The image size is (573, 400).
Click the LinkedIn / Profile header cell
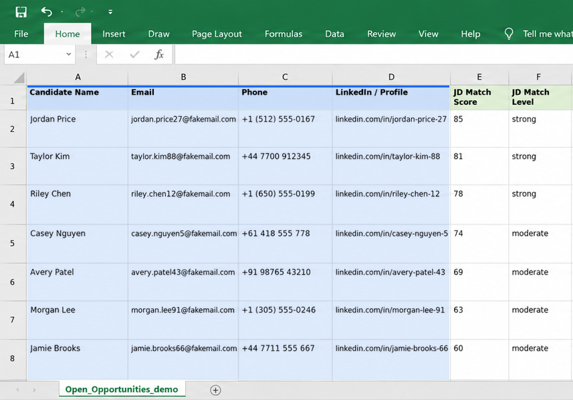391,97
